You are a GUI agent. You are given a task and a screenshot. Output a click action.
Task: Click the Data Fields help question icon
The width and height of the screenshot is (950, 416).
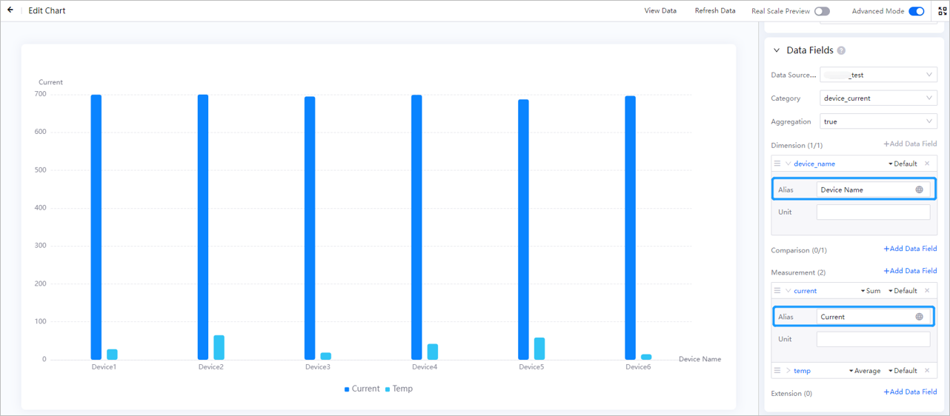[x=841, y=50]
